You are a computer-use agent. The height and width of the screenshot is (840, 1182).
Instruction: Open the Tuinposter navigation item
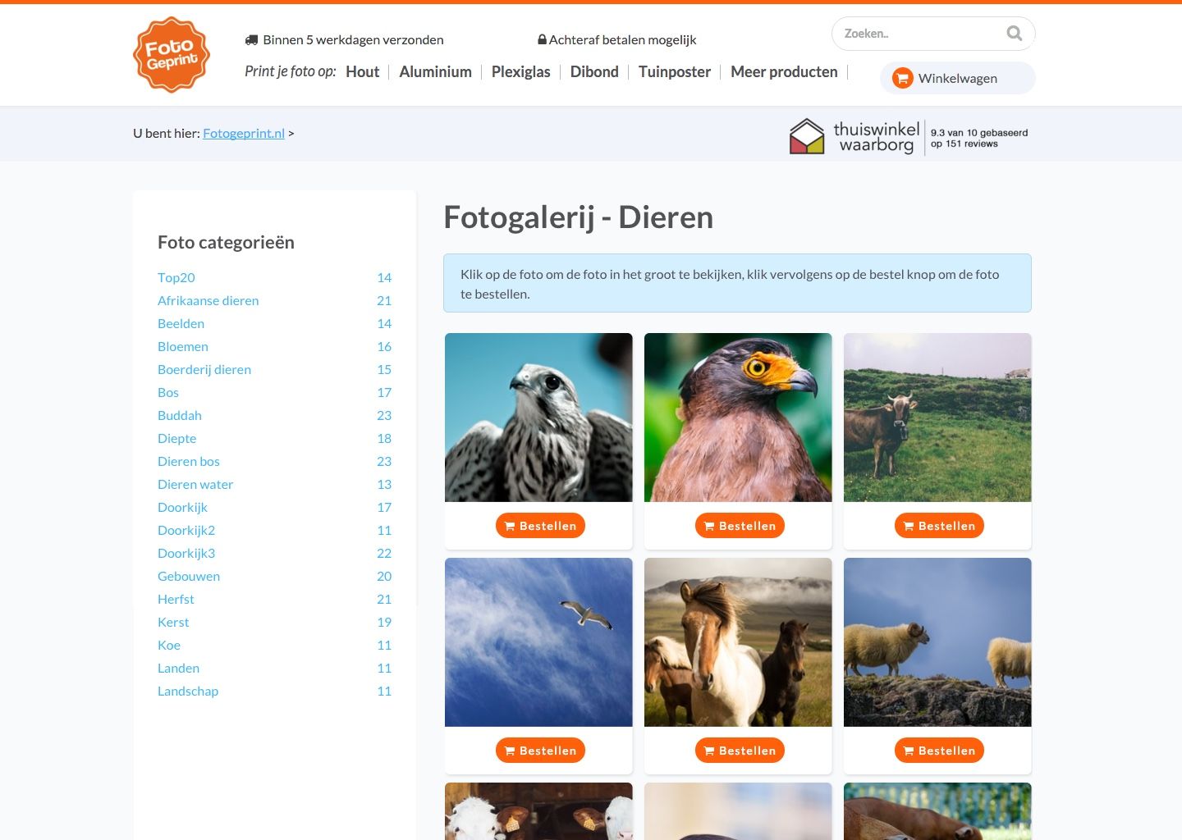click(x=674, y=72)
